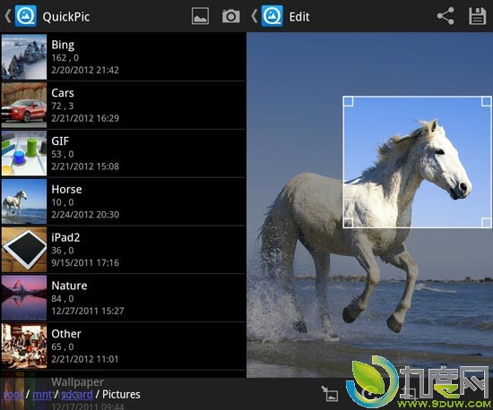Save the edited image with floppy icon
This screenshot has width=493, height=410.
pyautogui.click(x=478, y=16)
